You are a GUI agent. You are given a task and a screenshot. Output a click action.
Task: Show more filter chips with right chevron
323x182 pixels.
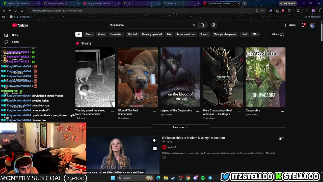coord(265,34)
